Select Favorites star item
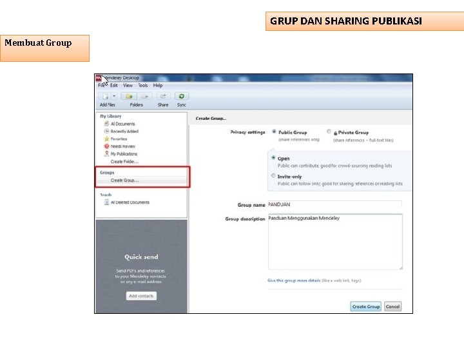 point(119,139)
